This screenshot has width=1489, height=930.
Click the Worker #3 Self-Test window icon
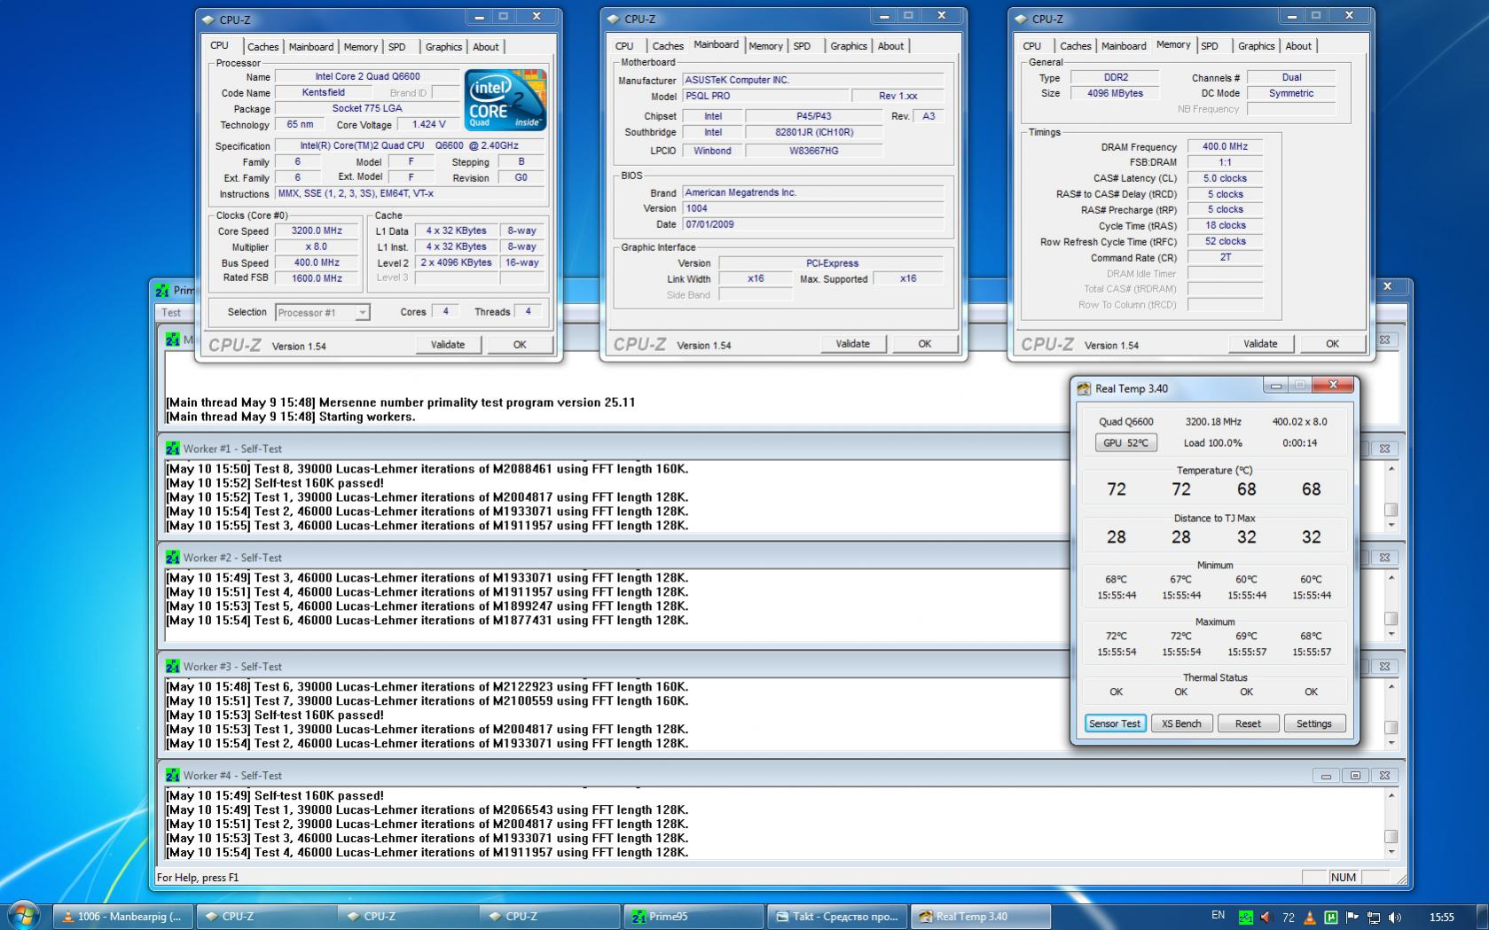[x=172, y=667]
